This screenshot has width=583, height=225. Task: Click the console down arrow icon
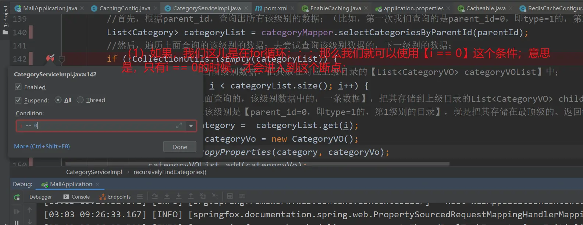tap(30, 222)
